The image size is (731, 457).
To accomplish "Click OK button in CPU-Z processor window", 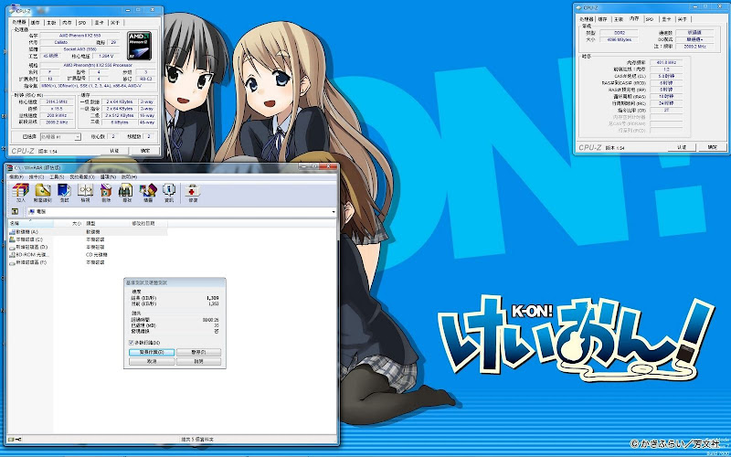I will point(145,151).
